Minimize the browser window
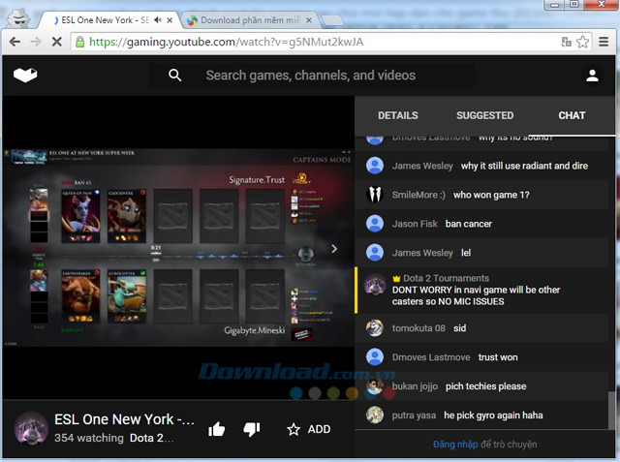Screen dimensions: 620x462 pos(554,5)
